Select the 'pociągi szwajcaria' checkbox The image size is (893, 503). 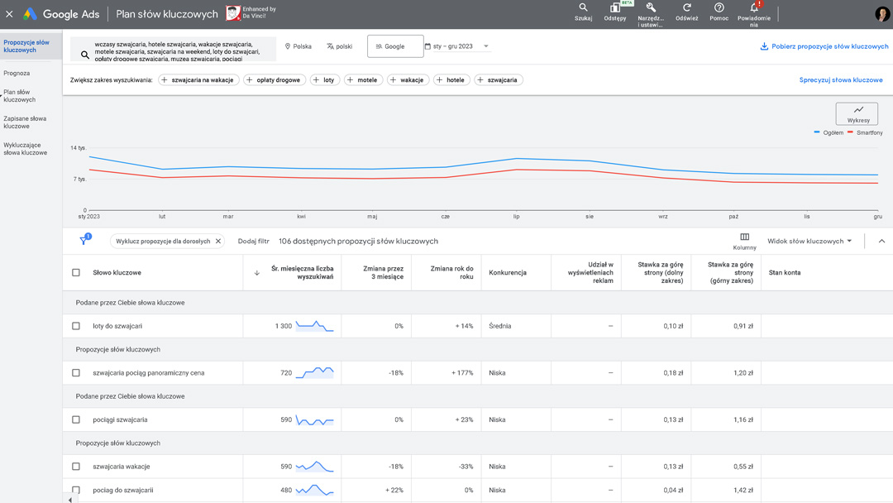(76, 419)
